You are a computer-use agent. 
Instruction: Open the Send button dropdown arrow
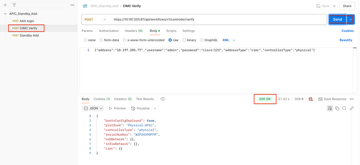click(x=351, y=19)
